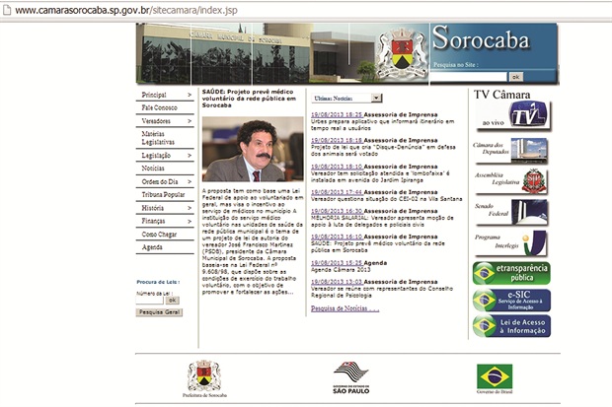
Task: Click the Sorocaba header title
Action: point(481,38)
